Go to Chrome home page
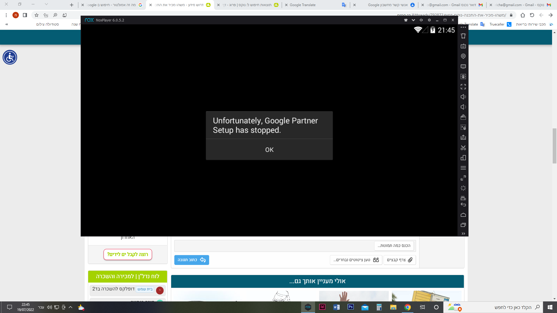This screenshot has height=313, width=557. (523, 15)
